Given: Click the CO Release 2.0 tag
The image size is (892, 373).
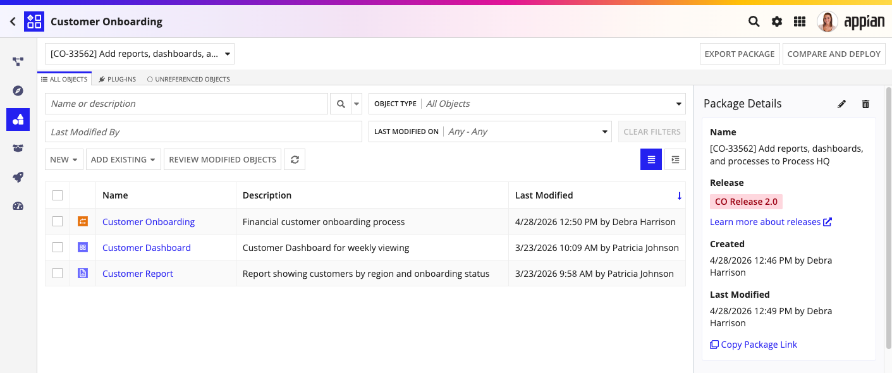Looking at the screenshot, I should [x=746, y=202].
